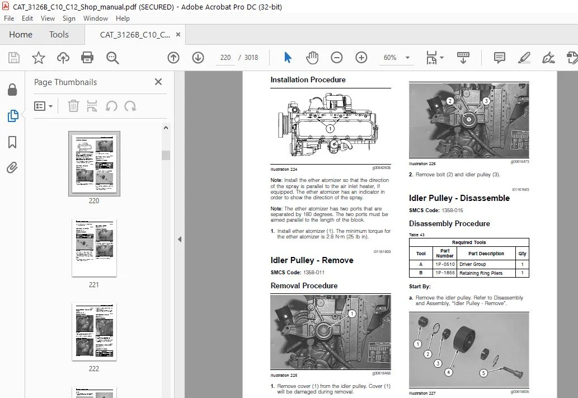Open the File menu
This screenshot has width=578, height=398.
tap(9, 18)
